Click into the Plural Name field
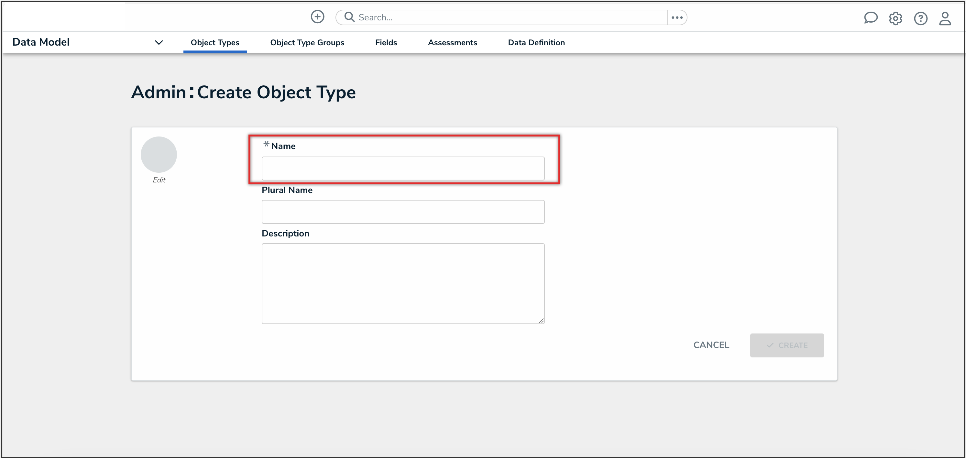966x458 pixels. [403, 212]
